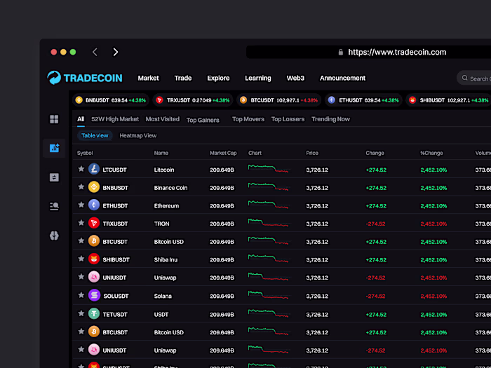Open TRON sparkline chart

pos(269,222)
